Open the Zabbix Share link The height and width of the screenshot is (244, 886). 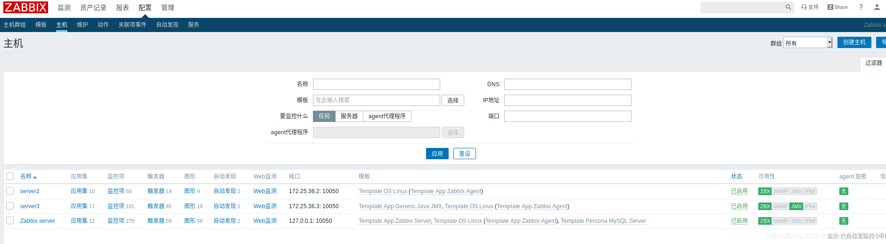click(x=837, y=7)
